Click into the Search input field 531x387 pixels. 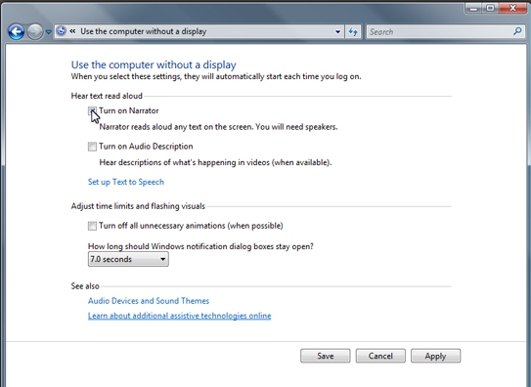coord(440,32)
